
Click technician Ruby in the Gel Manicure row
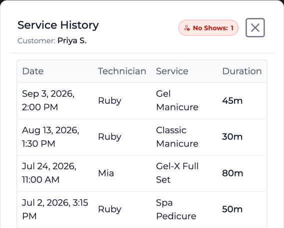click(x=109, y=100)
